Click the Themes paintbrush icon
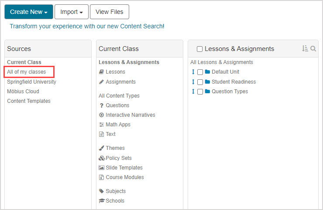Viewport: 323px width, 210px height. [x=102, y=148]
